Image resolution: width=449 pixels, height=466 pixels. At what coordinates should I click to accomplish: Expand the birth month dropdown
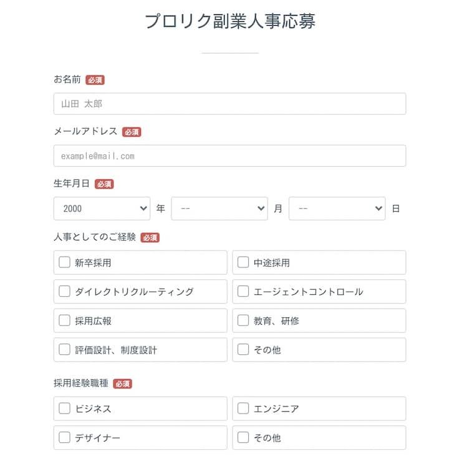click(219, 209)
